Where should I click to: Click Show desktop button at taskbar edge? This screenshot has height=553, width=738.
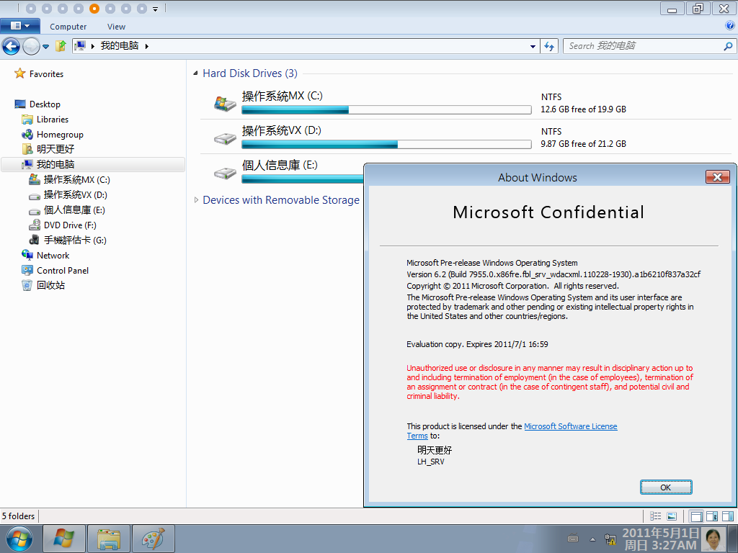tap(733, 539)
